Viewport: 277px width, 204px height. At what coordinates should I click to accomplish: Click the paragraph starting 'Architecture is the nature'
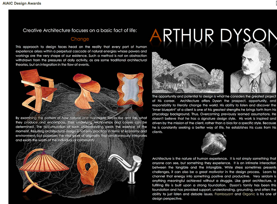click(214, 178)
